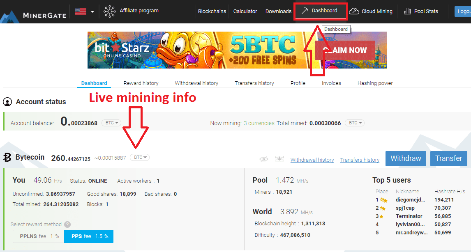The image size is (471, 252).
Task: Open Bytecoin Transfers history link
Action: 360,160
